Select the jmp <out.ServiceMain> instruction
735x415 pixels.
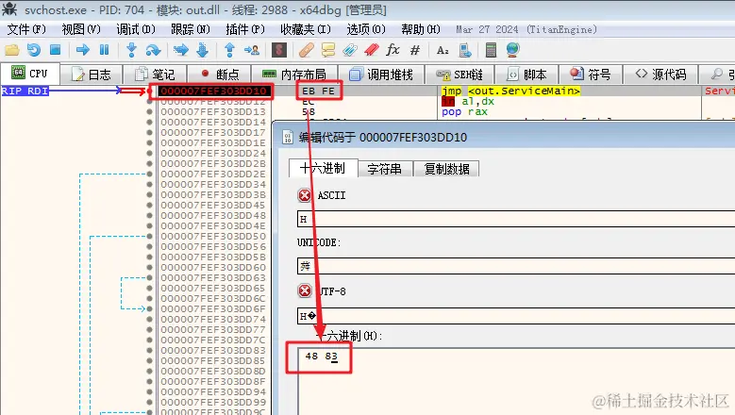[511, 91]
